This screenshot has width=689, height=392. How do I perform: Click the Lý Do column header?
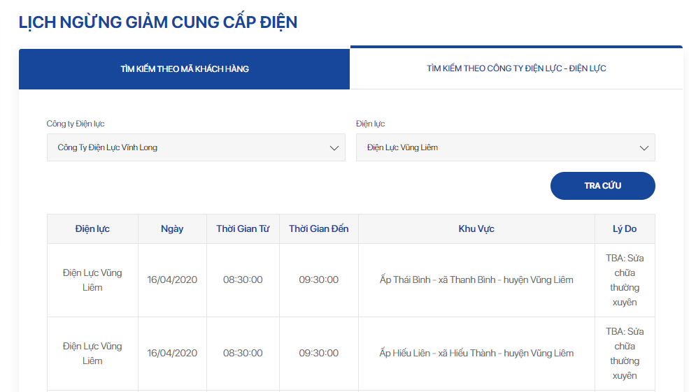coord(625,229)
